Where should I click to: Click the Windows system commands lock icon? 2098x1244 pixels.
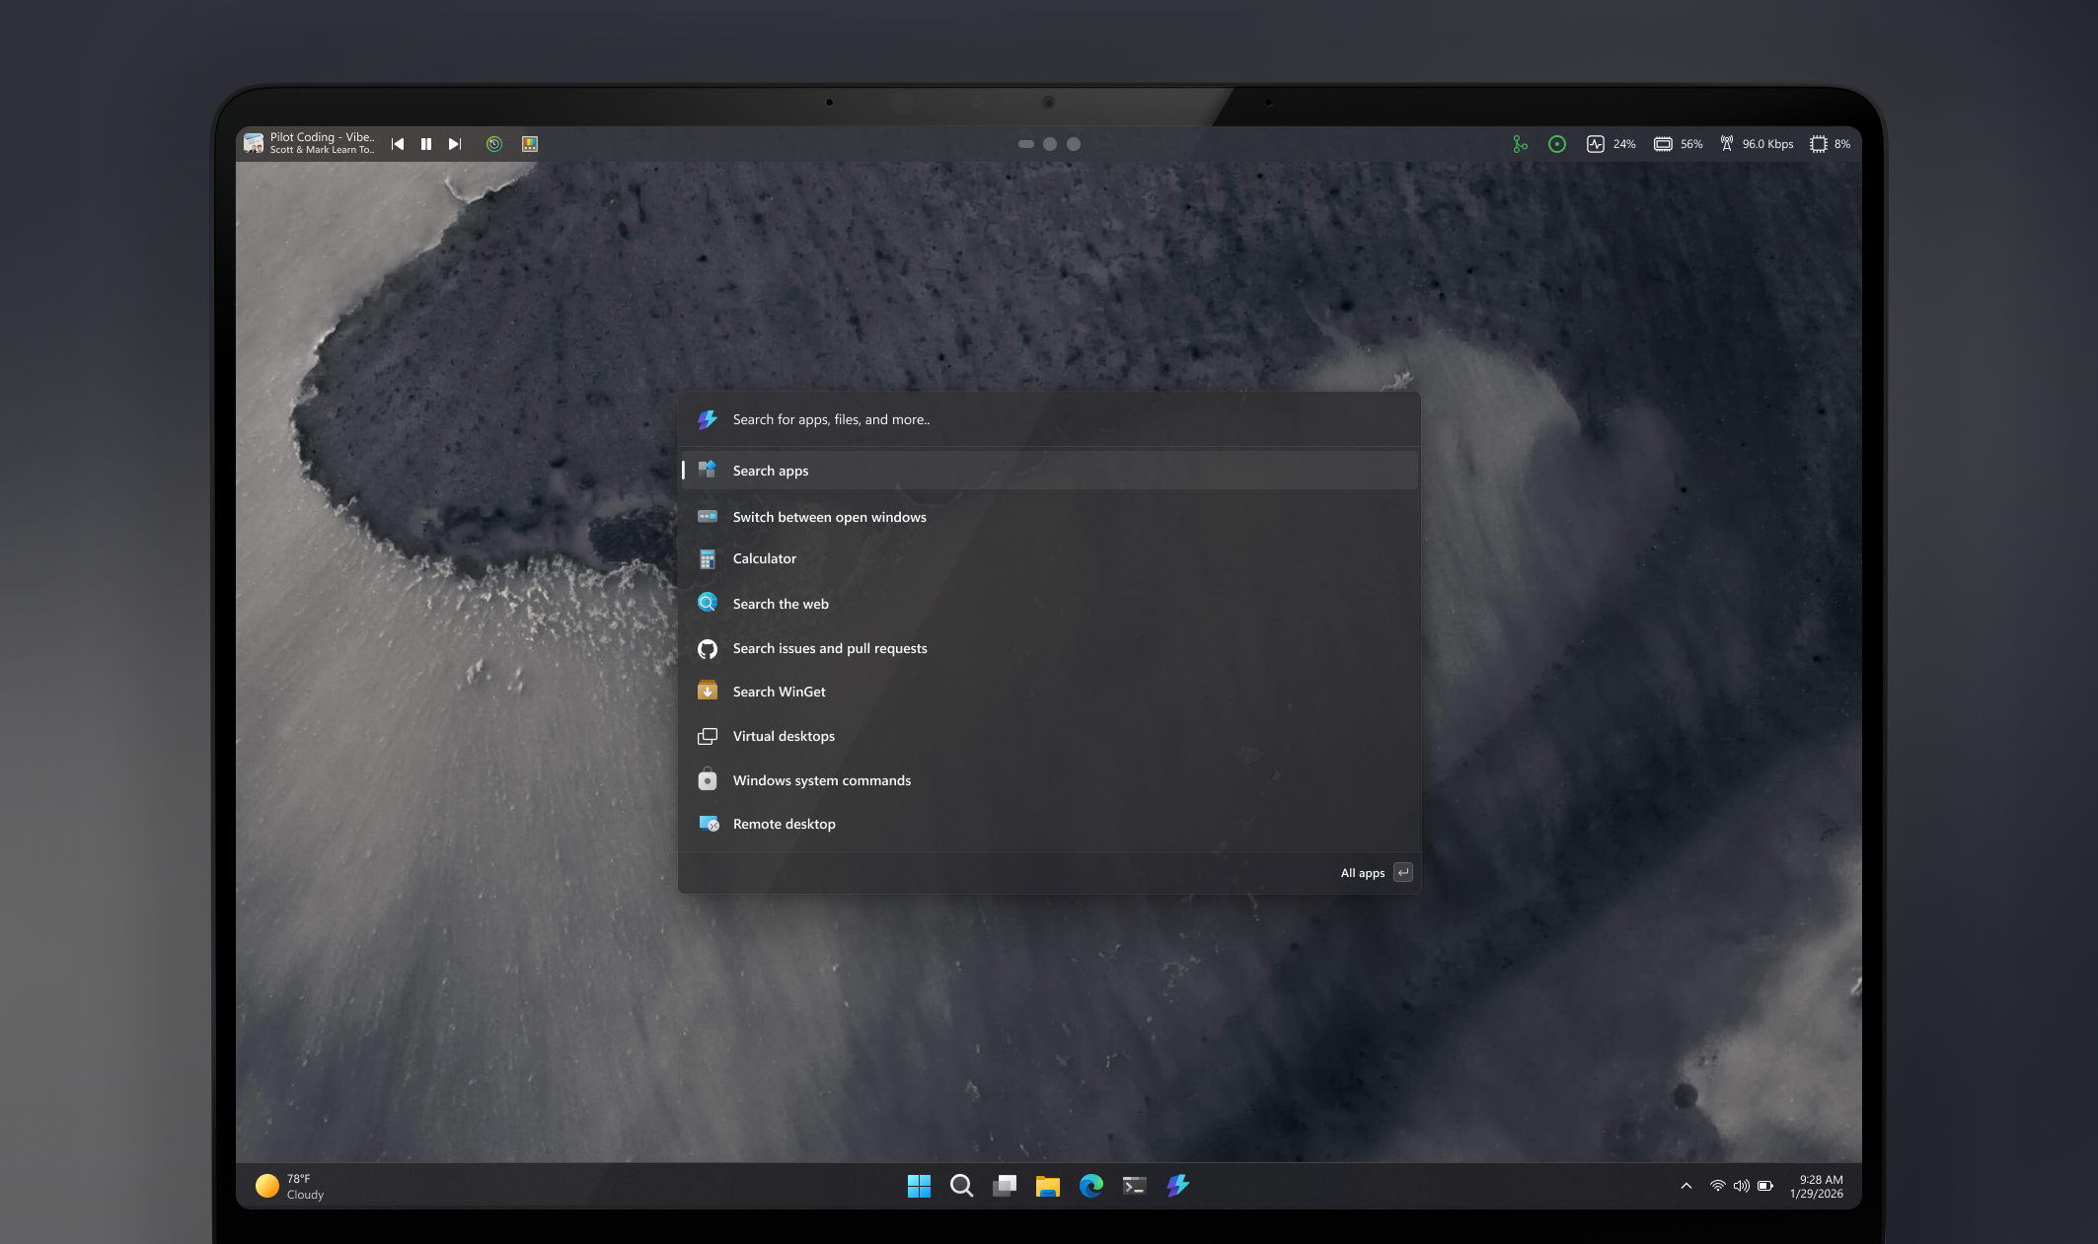[708, 780]
